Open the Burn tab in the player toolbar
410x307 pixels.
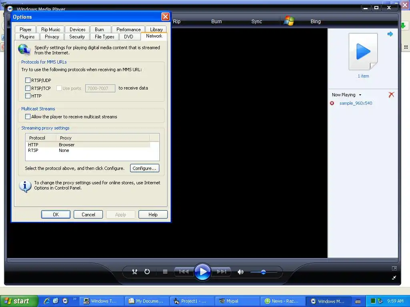tap(217, 22)
